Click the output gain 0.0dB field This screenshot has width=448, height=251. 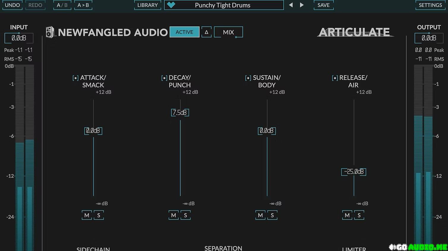(x=429, y=38)
